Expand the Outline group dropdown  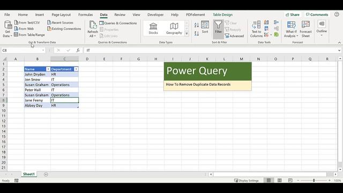[322, 29]
